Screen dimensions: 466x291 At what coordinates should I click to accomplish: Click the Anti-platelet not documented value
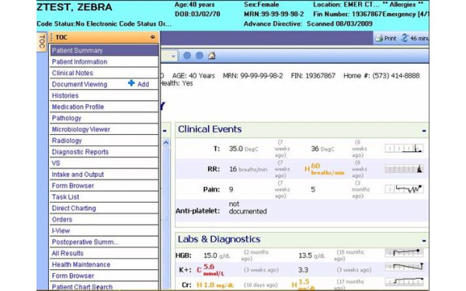point(248,207)
